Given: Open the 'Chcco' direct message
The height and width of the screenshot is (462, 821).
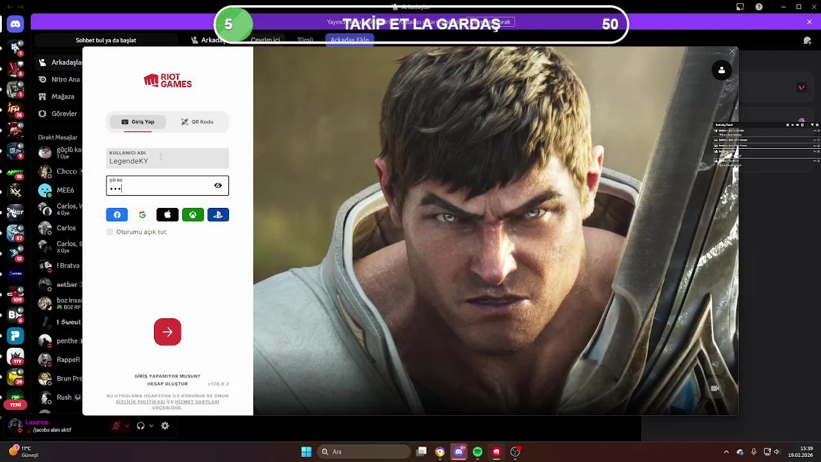Looking at the screenshot, I should click(x=60, y=171).
